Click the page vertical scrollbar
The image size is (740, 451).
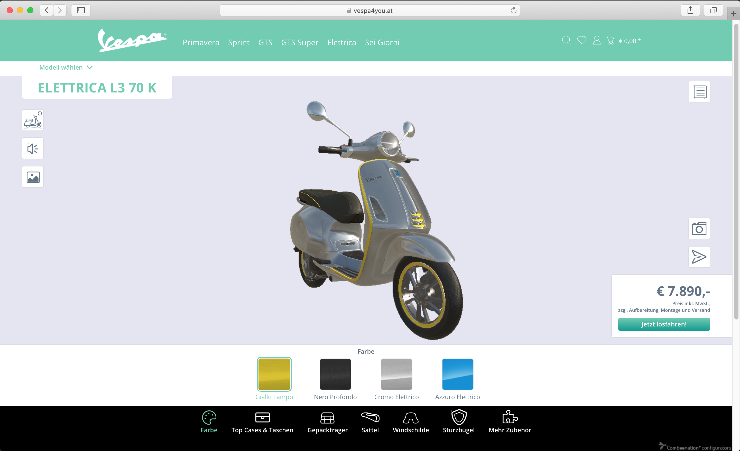[x=736, y=171]
